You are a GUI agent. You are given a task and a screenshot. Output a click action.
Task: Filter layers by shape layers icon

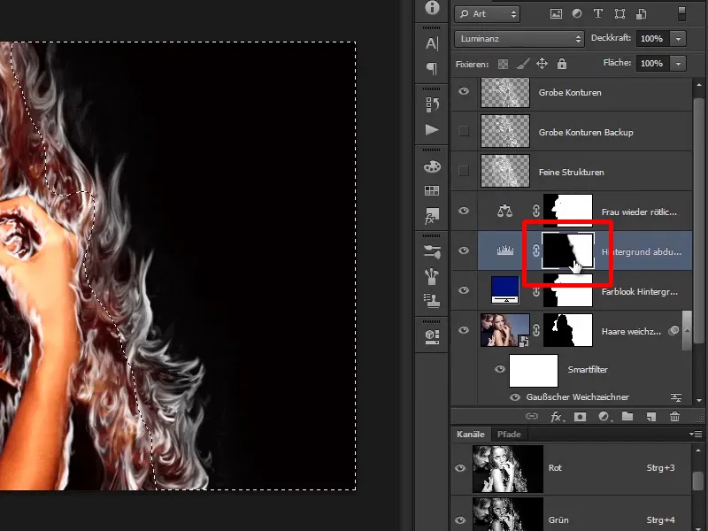coord(620,14)
